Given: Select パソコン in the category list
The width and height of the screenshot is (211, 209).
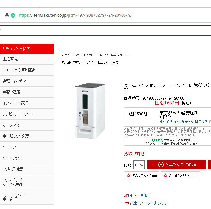Looking at the screenshot, I should (27, 147).
